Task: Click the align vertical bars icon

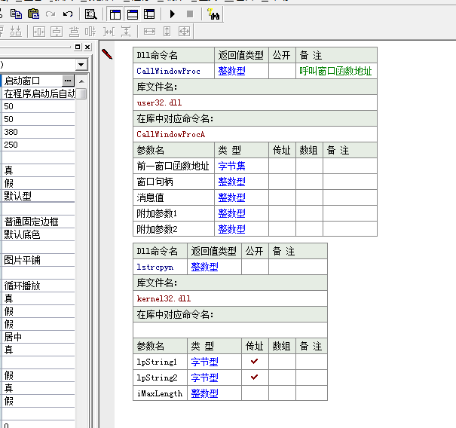Action: 90,32
